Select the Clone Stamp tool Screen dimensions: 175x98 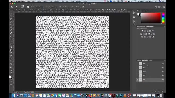[11, 39]
